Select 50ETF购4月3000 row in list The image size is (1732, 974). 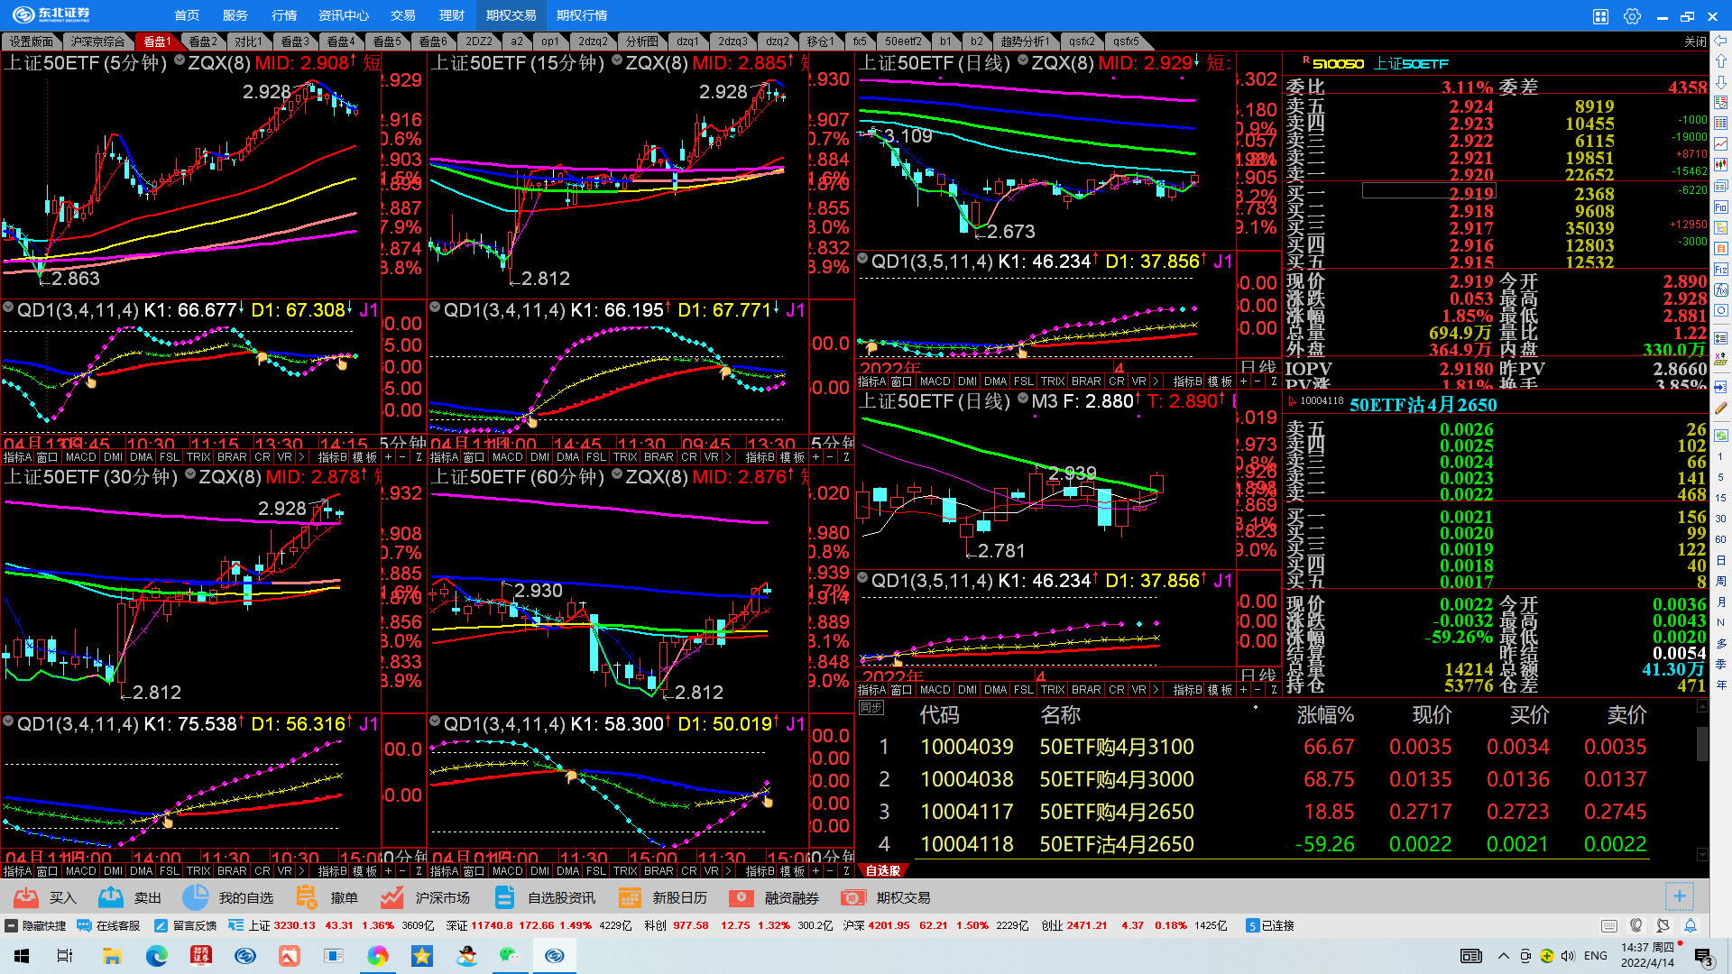tap(1116, 779)
